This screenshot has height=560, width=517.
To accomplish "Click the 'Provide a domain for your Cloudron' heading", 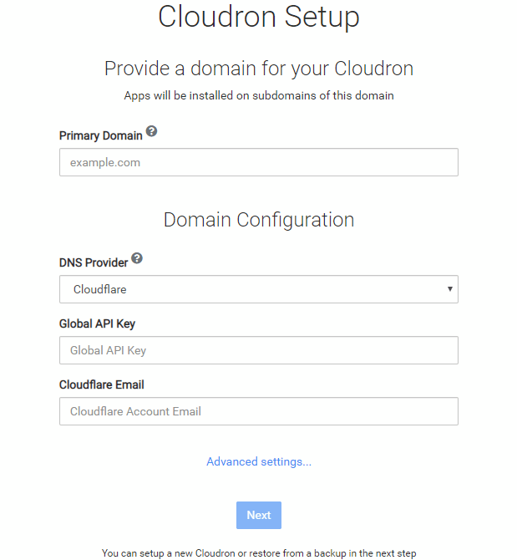I will tap(259, 69).
